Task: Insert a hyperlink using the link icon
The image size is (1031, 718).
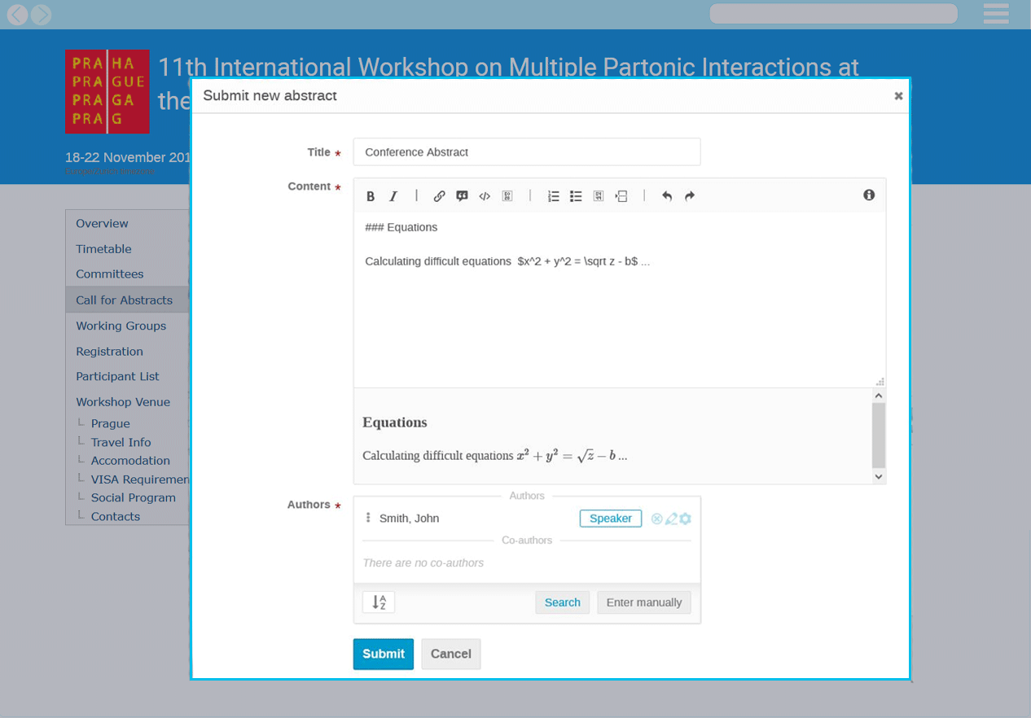Action: (x=439, y=196)
